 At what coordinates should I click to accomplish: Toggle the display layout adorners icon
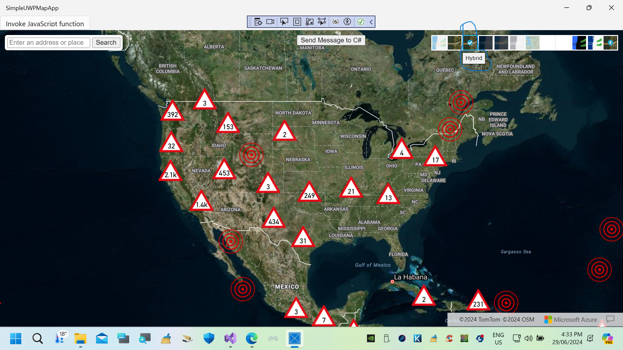[297, 22]
